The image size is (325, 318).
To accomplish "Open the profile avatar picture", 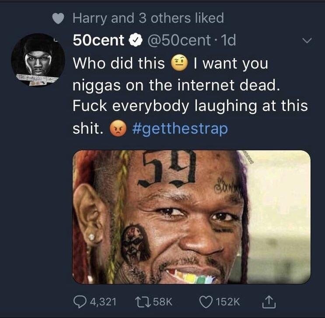I will (38, 59).
